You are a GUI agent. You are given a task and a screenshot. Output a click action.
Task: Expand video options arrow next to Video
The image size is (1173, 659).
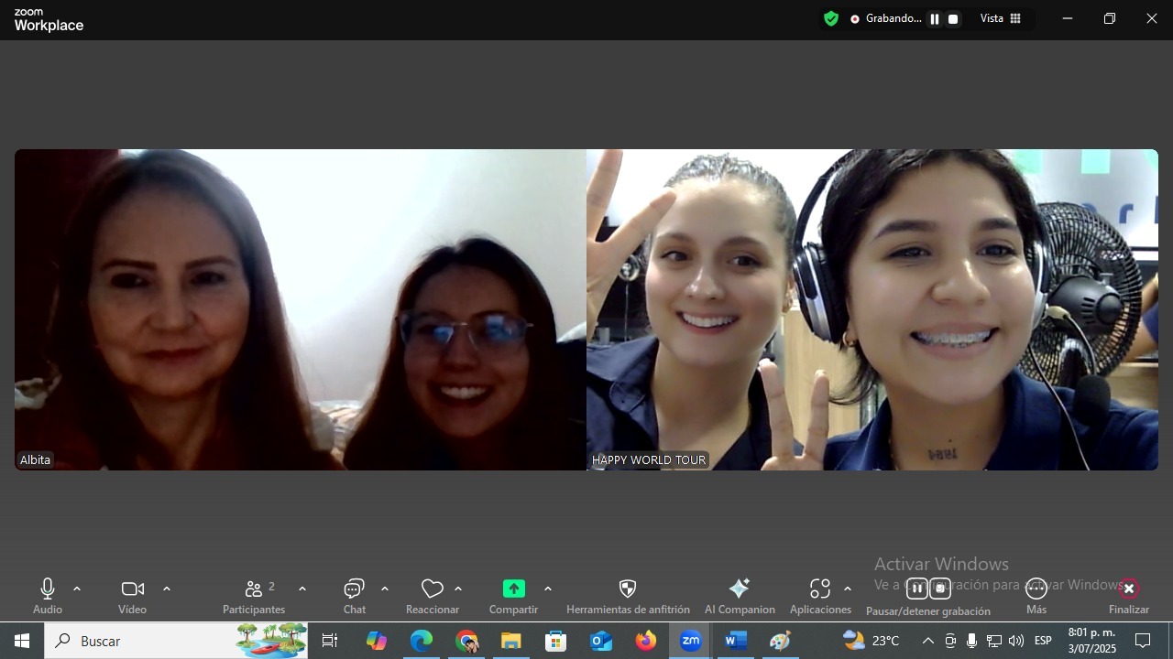click(166, 589)
